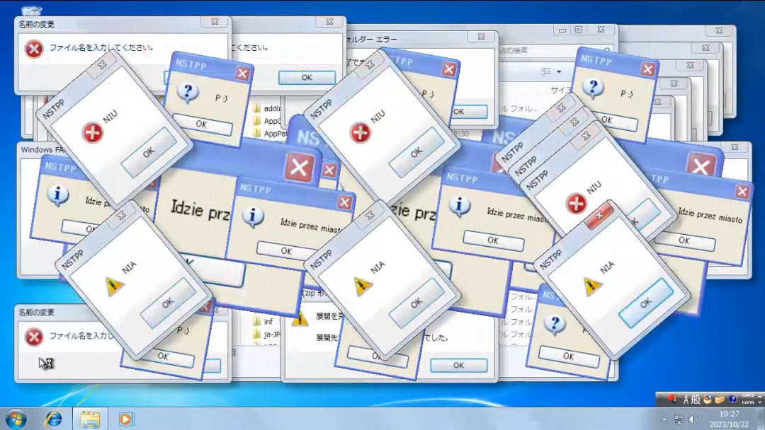
Task: Click OK in 'Idzie przez miasto' dialog beside the middle NIU dialog
Action: pyautogui.click(x=286, y=251)
